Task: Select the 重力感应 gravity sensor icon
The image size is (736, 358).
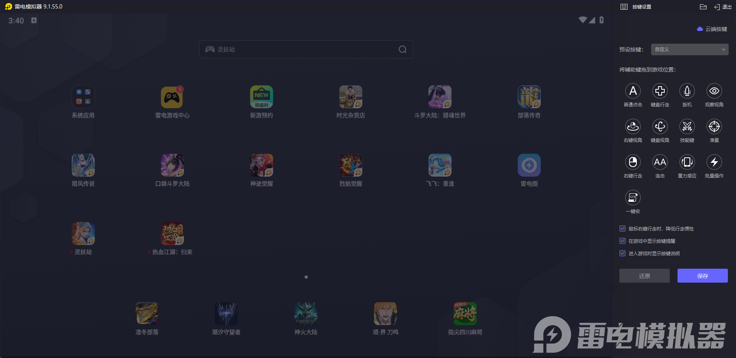Action: click(x=687, y=162)
